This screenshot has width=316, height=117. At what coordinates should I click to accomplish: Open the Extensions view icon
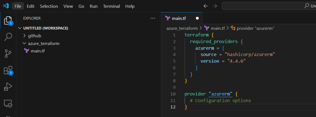pyautogui.click(x=8, y=71)
